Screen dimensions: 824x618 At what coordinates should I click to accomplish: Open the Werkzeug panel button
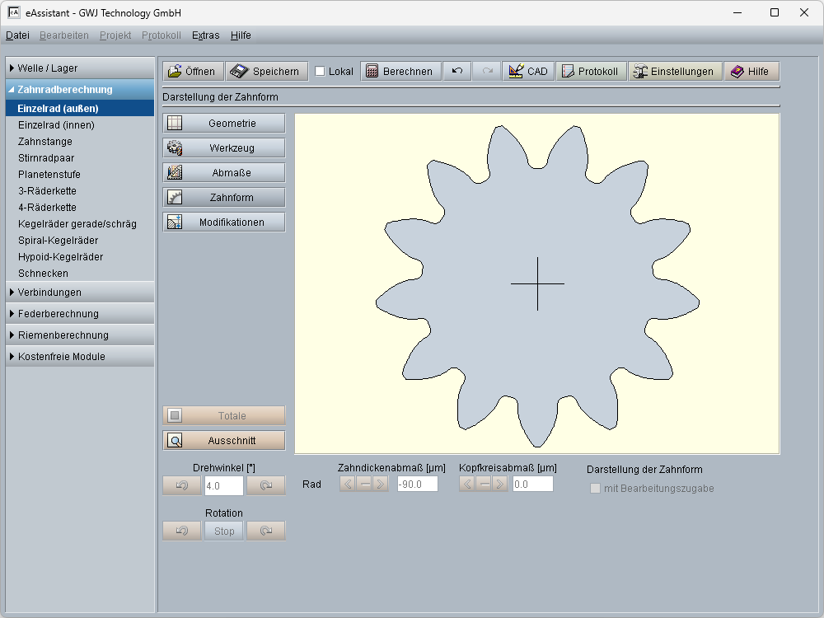coord(224,148)
